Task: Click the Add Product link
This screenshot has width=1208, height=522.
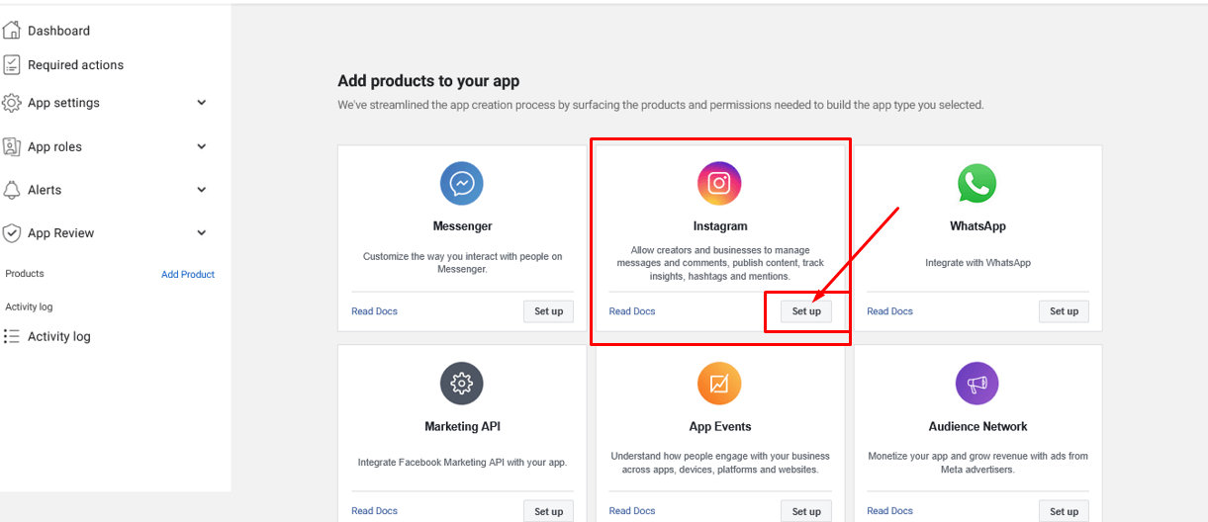Action: [x=188, y=275]
